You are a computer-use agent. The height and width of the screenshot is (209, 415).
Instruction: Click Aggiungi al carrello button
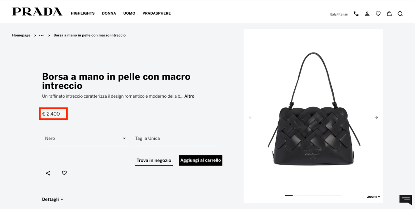(201, 160)
